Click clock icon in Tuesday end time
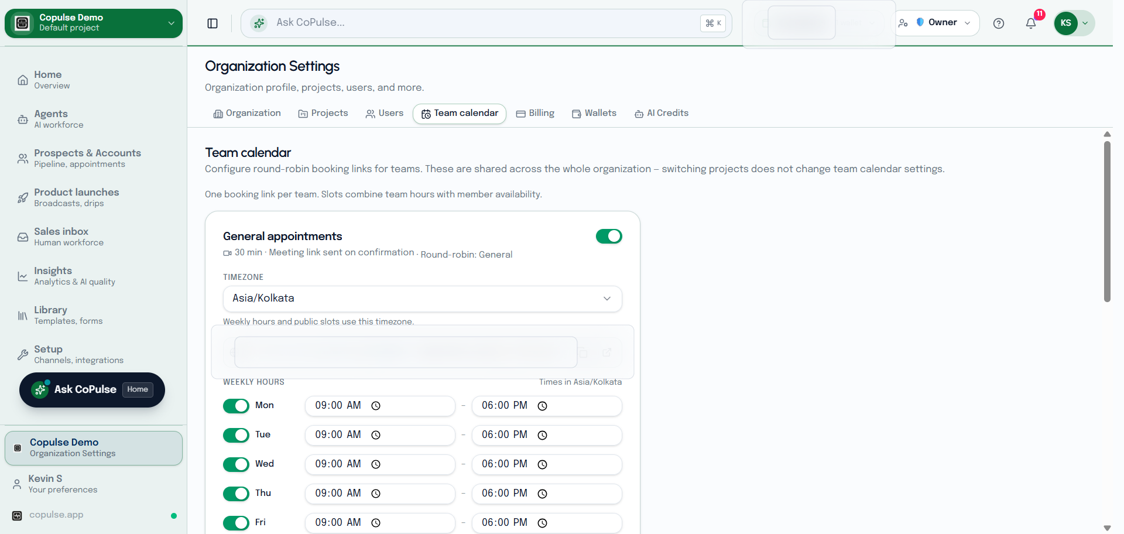 [543, 435]
